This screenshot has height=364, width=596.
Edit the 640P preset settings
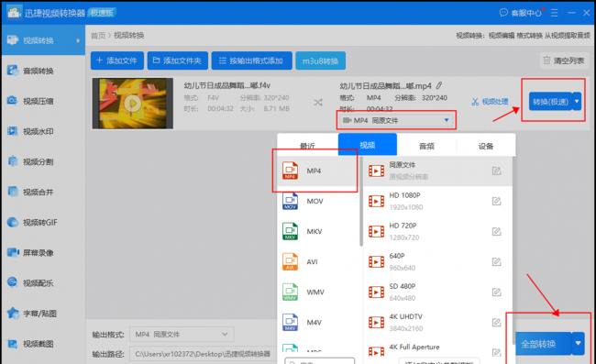(496, 262)
